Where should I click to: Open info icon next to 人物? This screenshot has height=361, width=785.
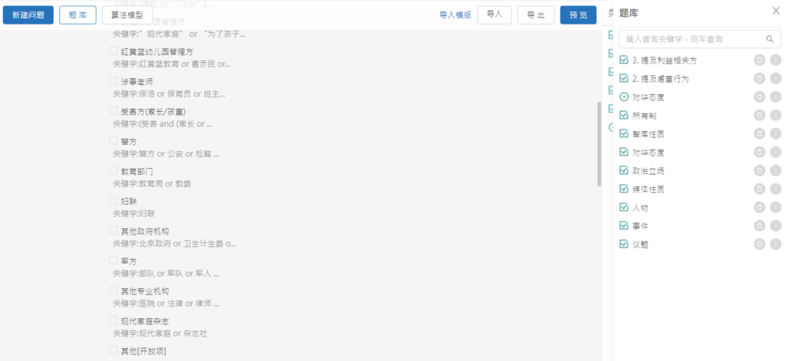point(775,207)
